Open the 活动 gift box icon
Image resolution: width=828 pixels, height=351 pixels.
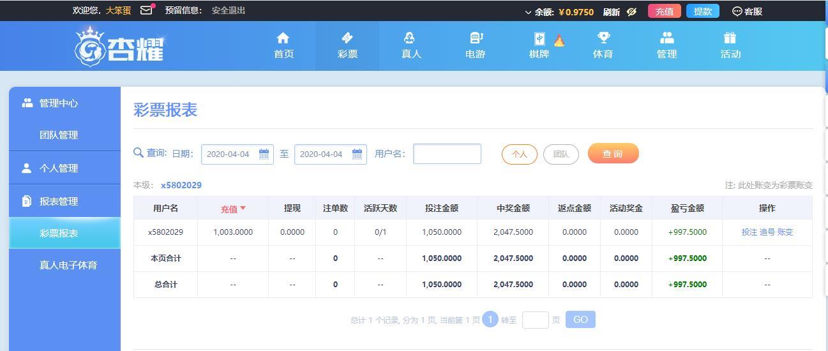pyautogui.click(x=730, y=38)
